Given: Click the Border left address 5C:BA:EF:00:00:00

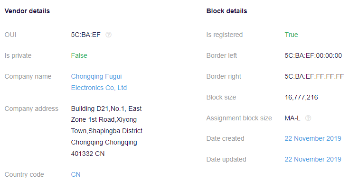Looking at the screenshot, I should point(313,55).
